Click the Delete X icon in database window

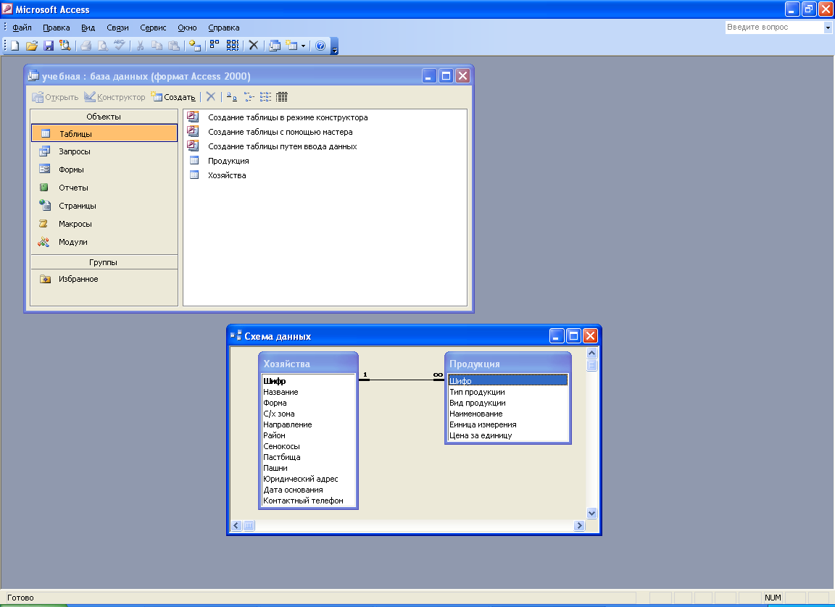pos(211,97)
